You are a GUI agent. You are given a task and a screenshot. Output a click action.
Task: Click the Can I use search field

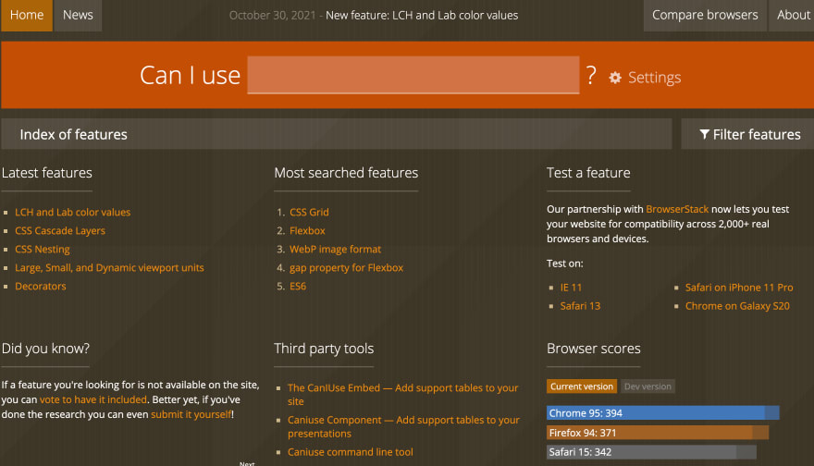coord(413,75)
